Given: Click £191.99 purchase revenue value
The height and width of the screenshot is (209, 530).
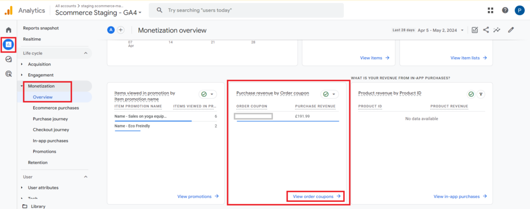Looking at the screenshot, I should tap(302, 116).
